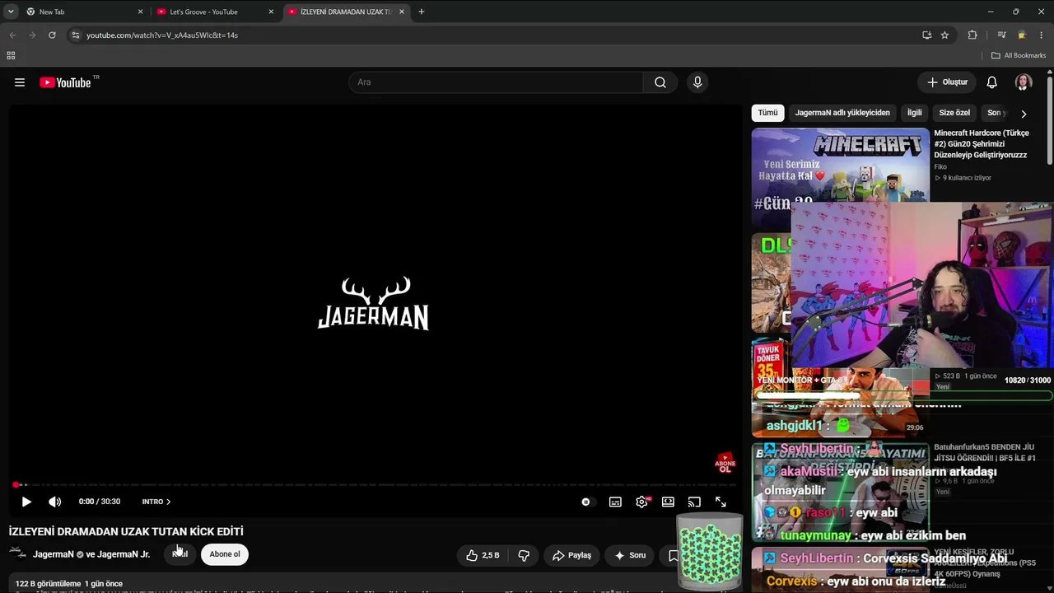
Task: Click the Fiko channel name
Action: tap(940, 167)
